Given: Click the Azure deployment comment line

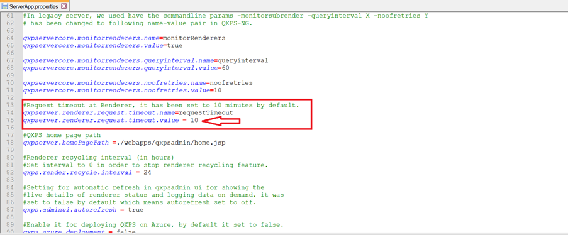Looking at the screenshot, I should (153, 225).
